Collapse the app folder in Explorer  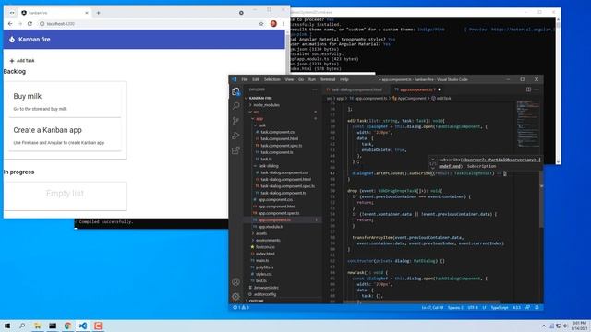(x=259, y=119)
